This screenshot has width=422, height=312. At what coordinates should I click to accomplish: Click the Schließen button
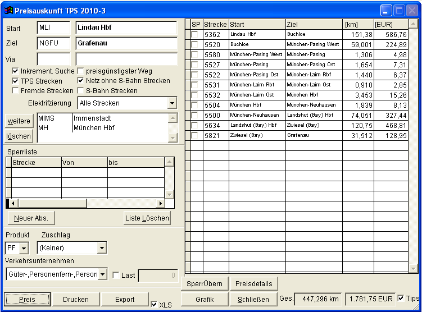(253, 299)
